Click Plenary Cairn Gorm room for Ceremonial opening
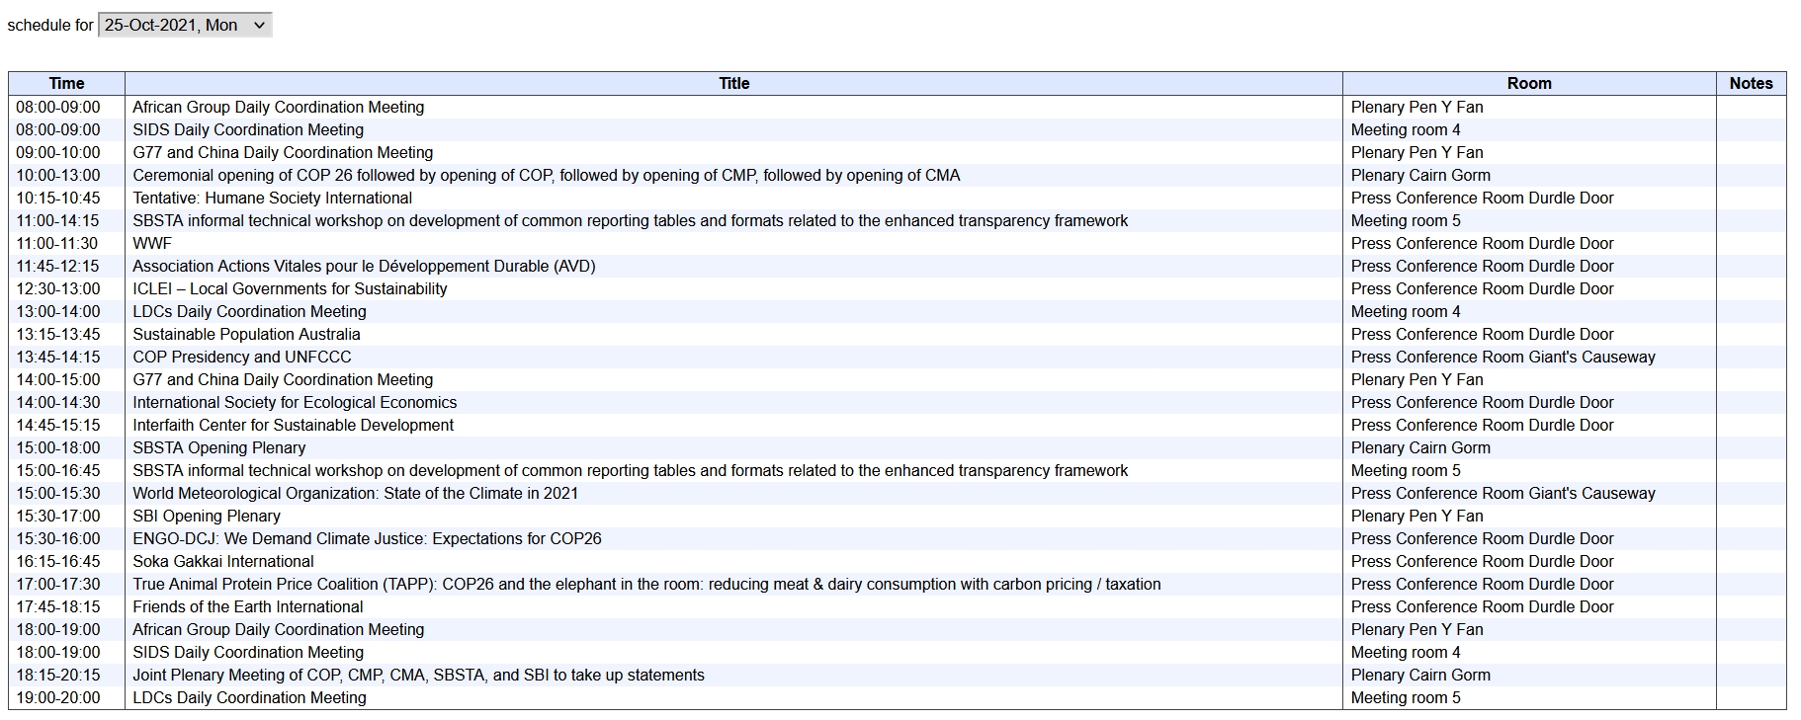This screenshot has height=720, width=1801. (x=1420, y=175)
